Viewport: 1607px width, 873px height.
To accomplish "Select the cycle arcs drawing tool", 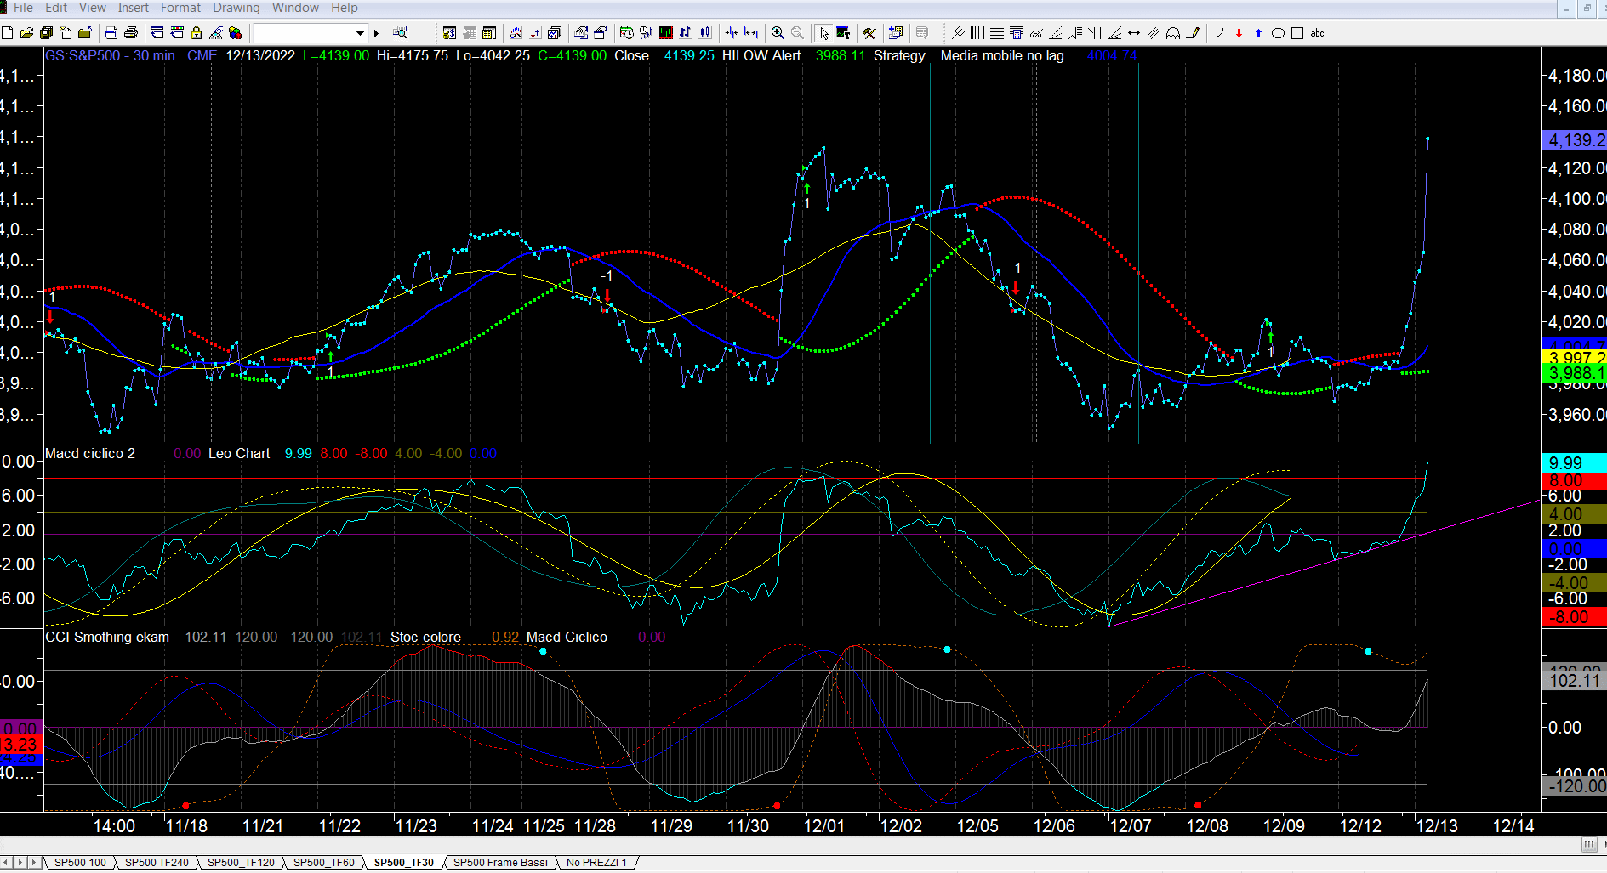I will 1173,33.
